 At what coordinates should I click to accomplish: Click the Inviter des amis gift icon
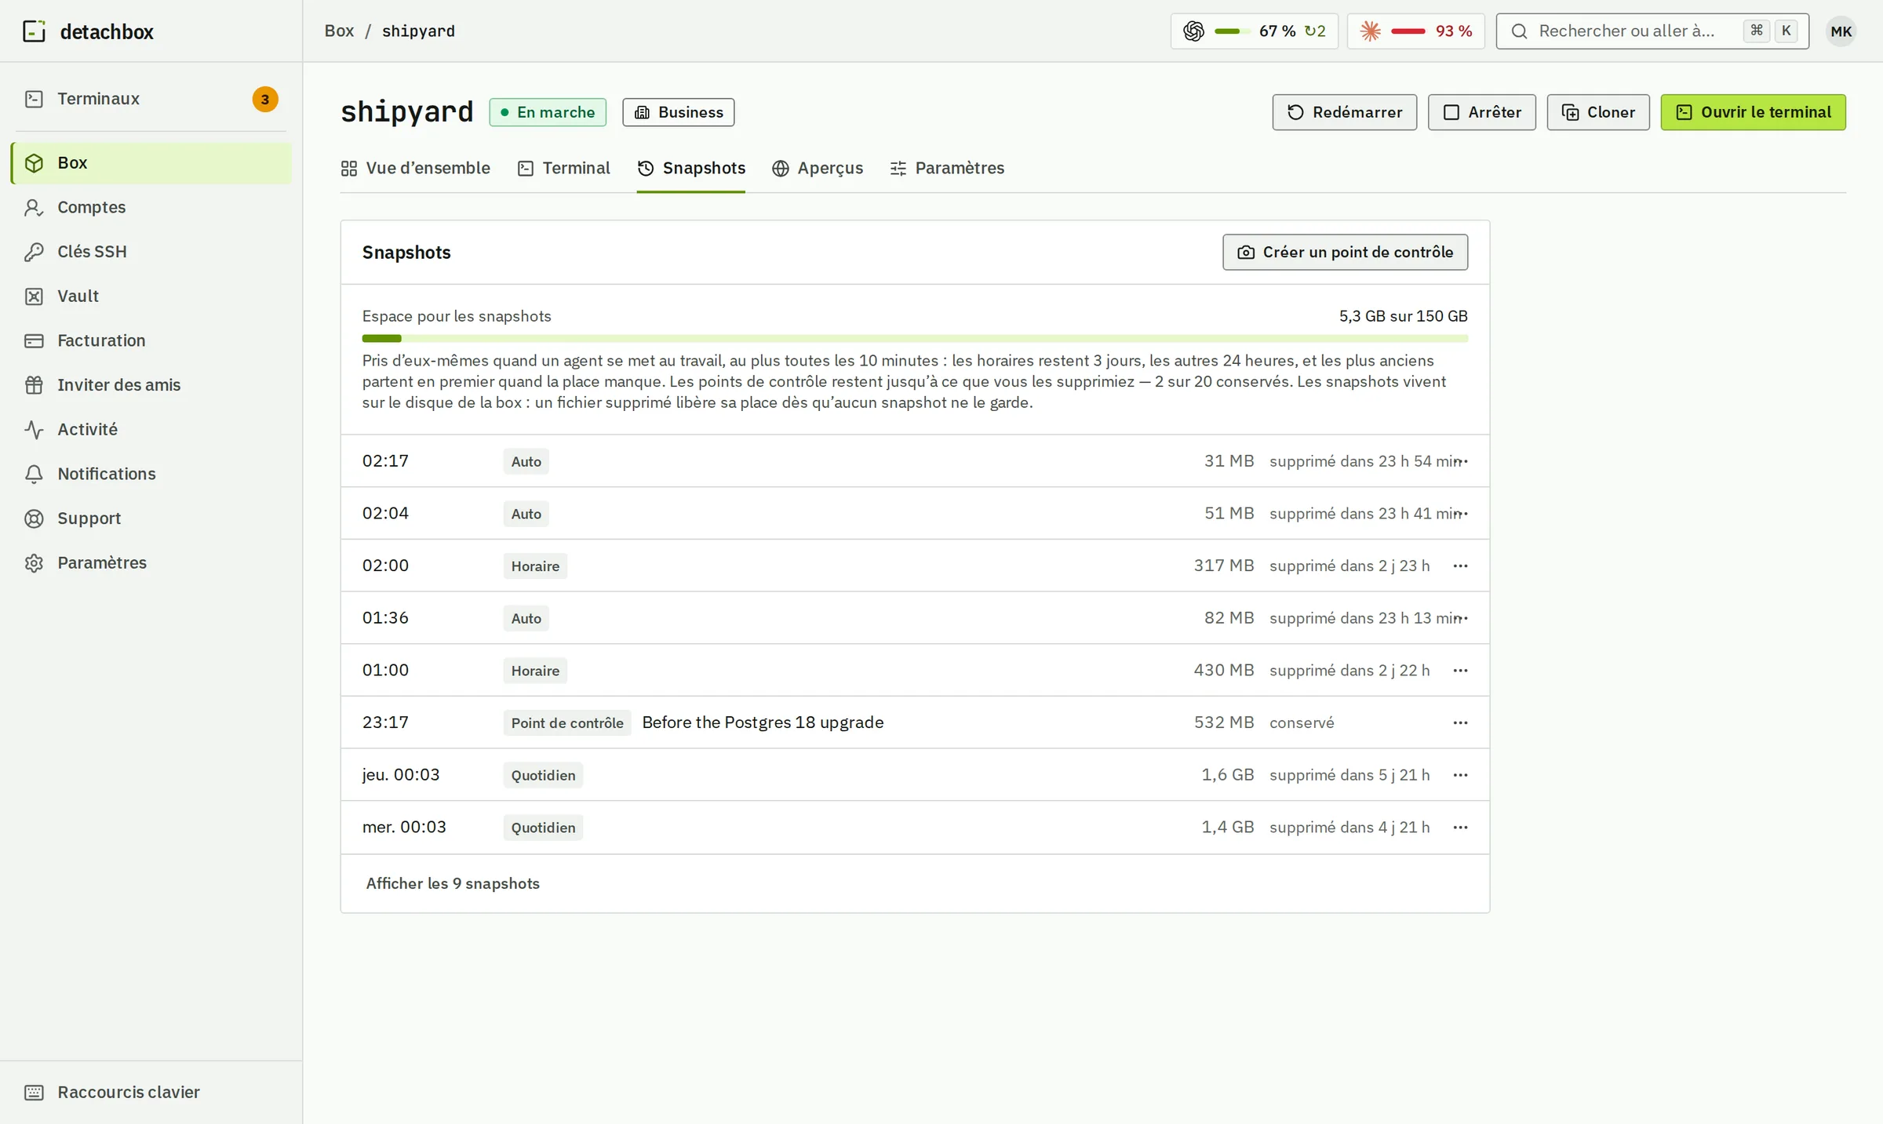34,385
